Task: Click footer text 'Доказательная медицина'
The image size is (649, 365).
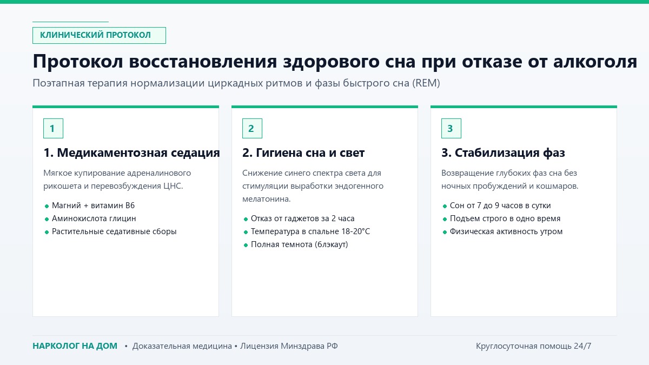Action: click(182, 346)
